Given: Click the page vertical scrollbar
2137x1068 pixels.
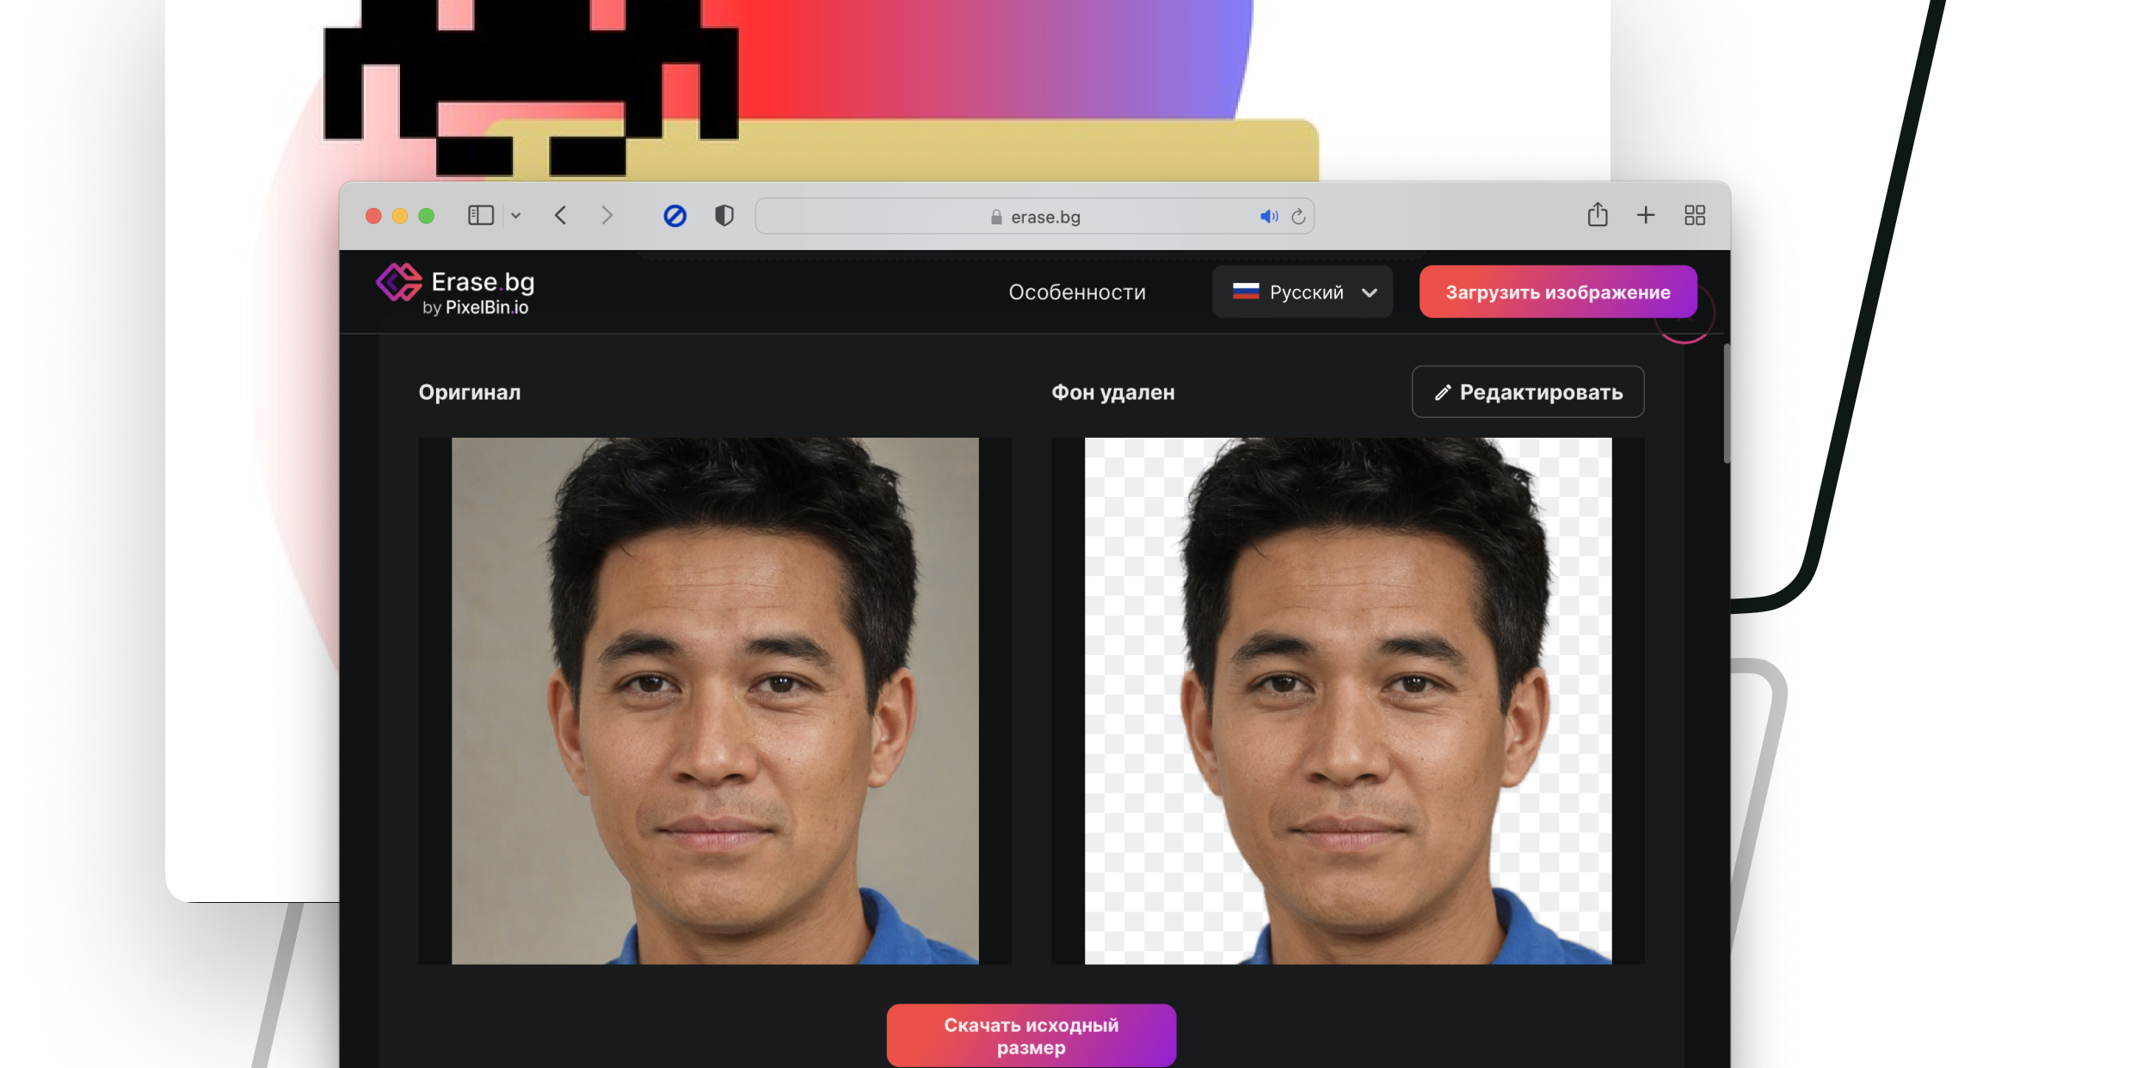Looking at the screenshot, I should pyautogui.click(x=1726, y=402).
